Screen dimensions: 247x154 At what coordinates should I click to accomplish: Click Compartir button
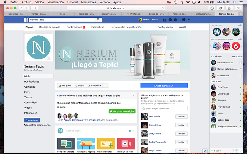[95, 86]
